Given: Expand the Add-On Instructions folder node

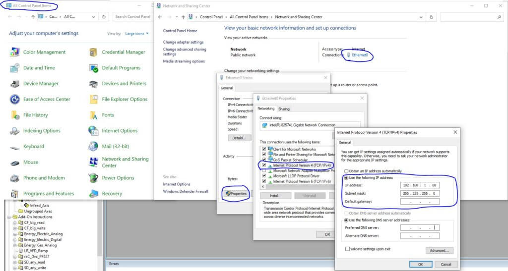Looking at the screenshot, I should (x=9, y=217).
